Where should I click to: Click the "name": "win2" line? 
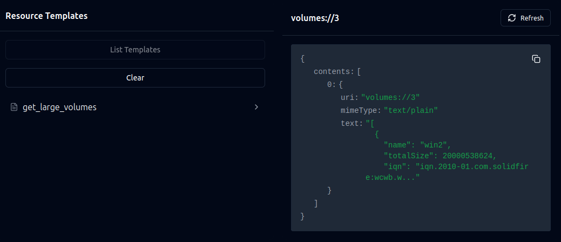click(x=417, y=145)
